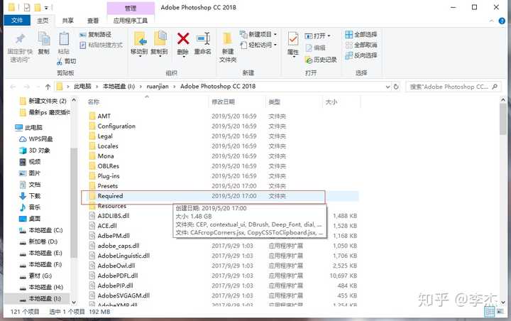Click the Refresh button beside the address bar
This screenshot has width=511, height=321.
pos(396,87)
